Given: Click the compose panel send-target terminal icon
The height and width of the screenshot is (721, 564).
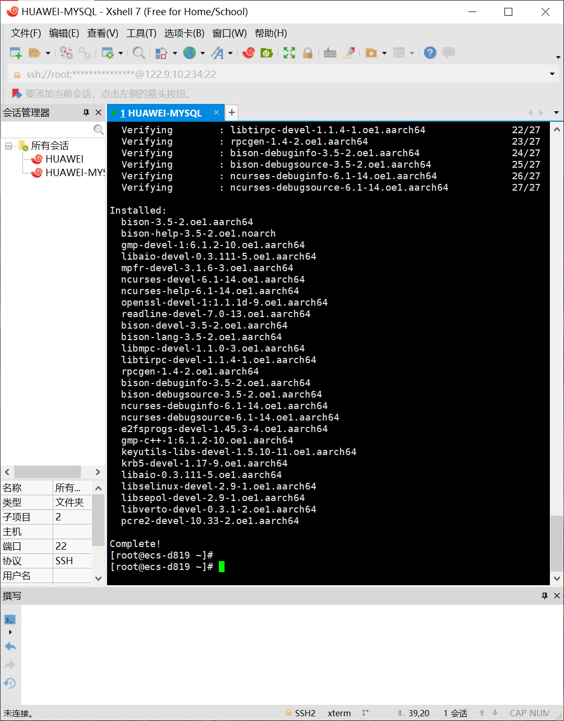Looking at the screenshot, I should 10,620.
